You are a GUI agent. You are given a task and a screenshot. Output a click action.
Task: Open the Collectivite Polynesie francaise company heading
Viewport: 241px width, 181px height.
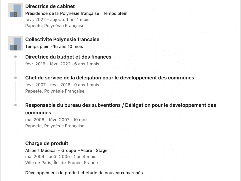pyautogui.click(x=62, y=39)
